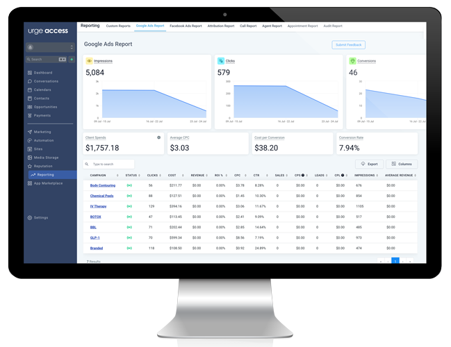Open Media Storage in the sidebar

tap(46, 158)
